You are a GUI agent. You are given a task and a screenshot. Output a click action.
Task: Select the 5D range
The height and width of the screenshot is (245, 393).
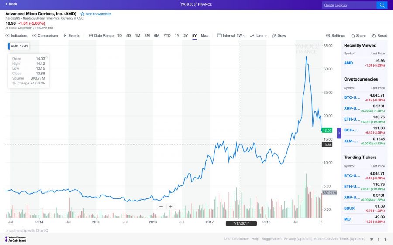click(x=128, y=35)
